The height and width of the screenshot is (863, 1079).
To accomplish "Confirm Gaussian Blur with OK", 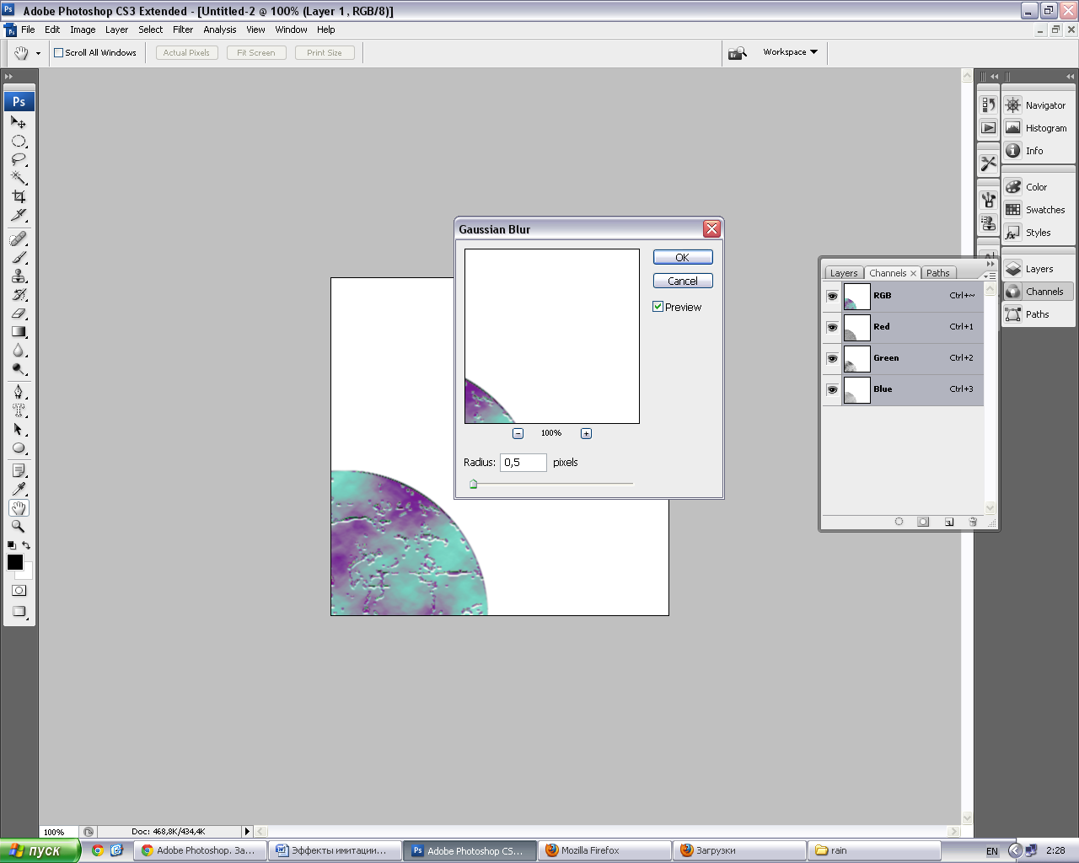I will coord(683,258).
